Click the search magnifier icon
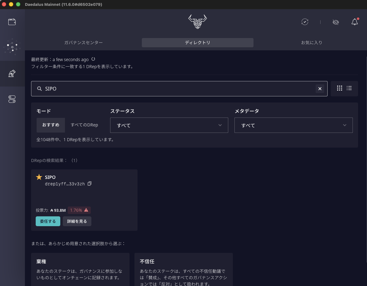Screen dimensions: 367x286 click(x=40, y=89)
